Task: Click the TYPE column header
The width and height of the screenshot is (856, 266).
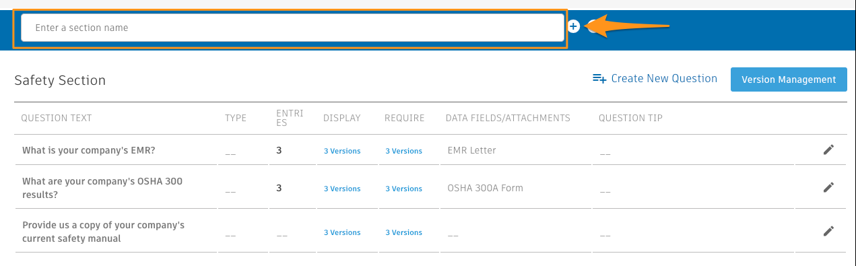Action: pyautogui.click(x=236, y=118)
